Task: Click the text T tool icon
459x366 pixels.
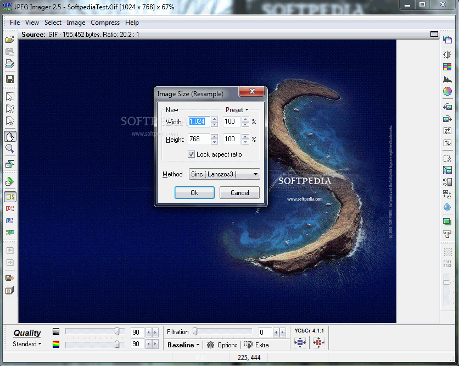Action: [x=447, y=234]
